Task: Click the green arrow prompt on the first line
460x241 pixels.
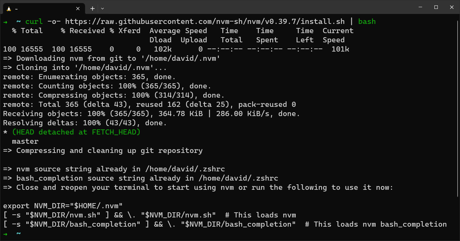Action: (5, 22)
